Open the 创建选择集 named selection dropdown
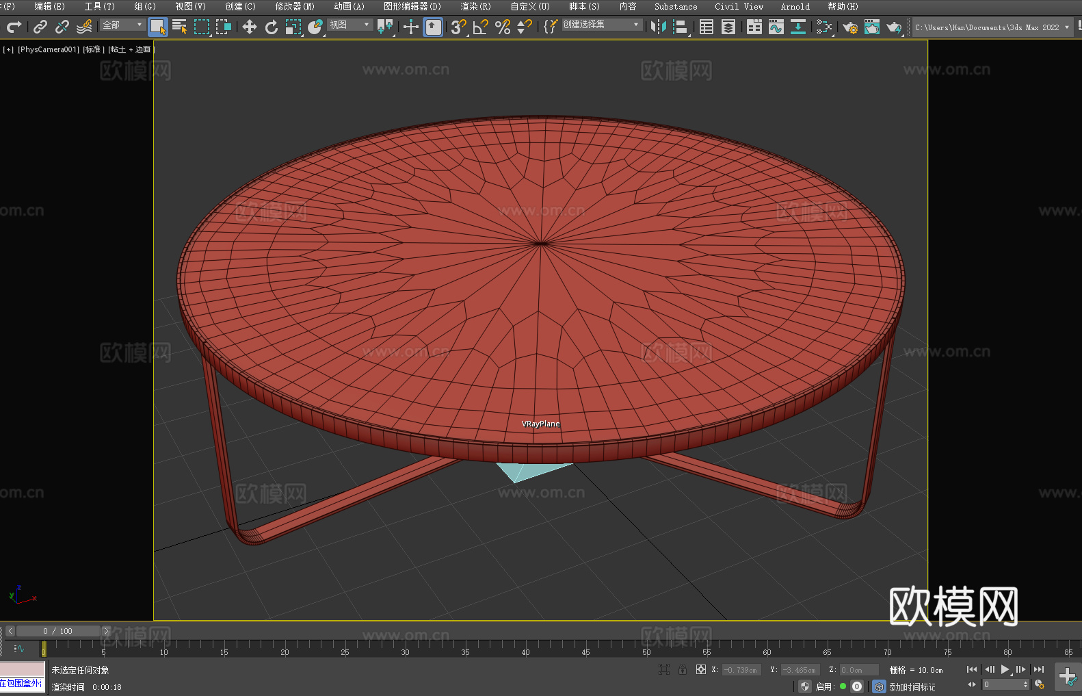 [602, 25]
